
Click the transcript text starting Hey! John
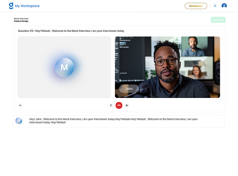[x=113, y=121]
